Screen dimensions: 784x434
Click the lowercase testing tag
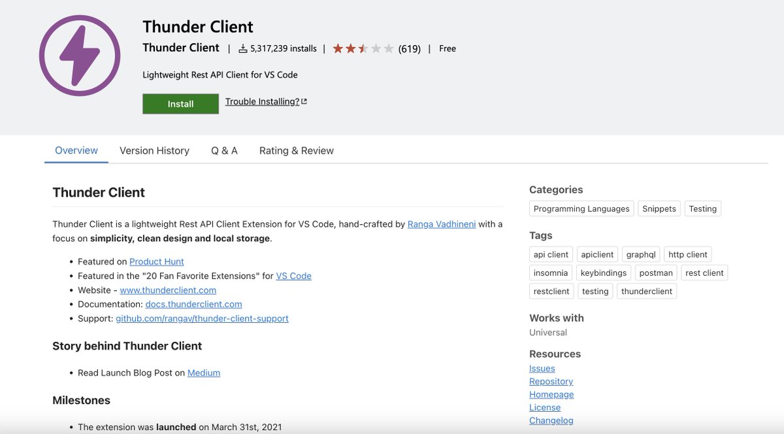point(595,291)
